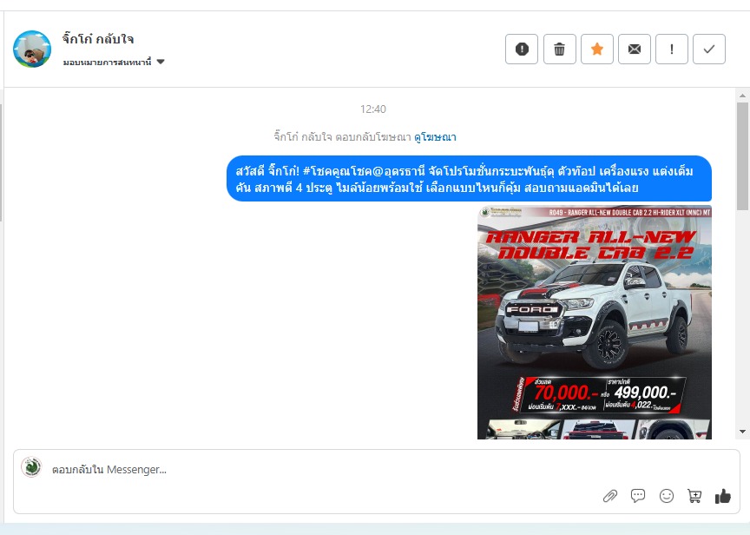Click the chat scrollbar down arrow
750x535 pixels.
point(742,431)
